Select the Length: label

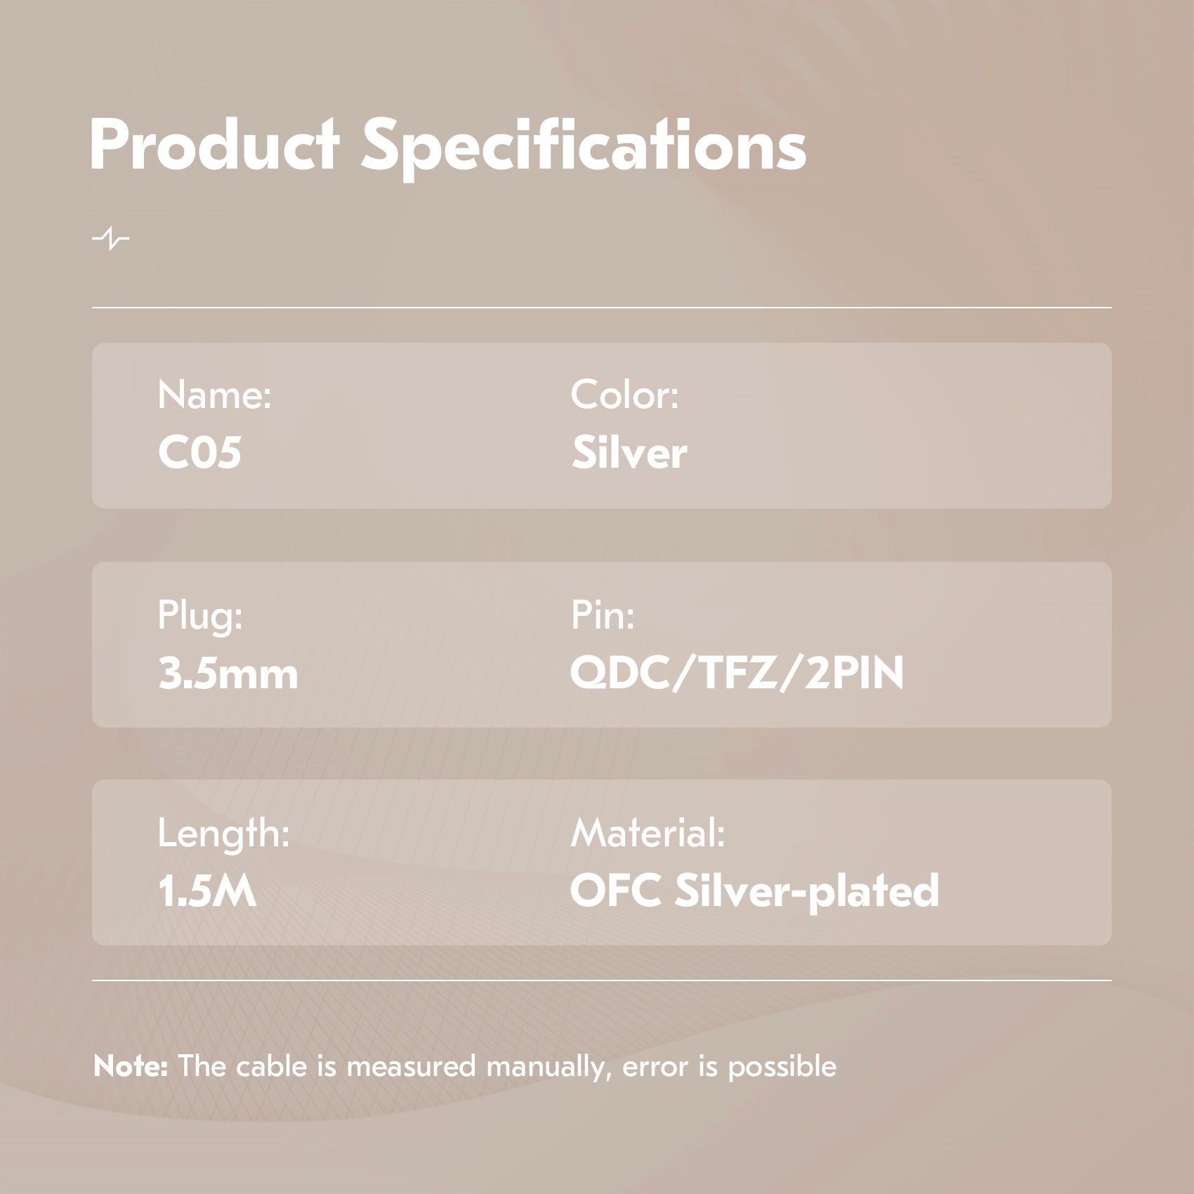click(223, 834)
